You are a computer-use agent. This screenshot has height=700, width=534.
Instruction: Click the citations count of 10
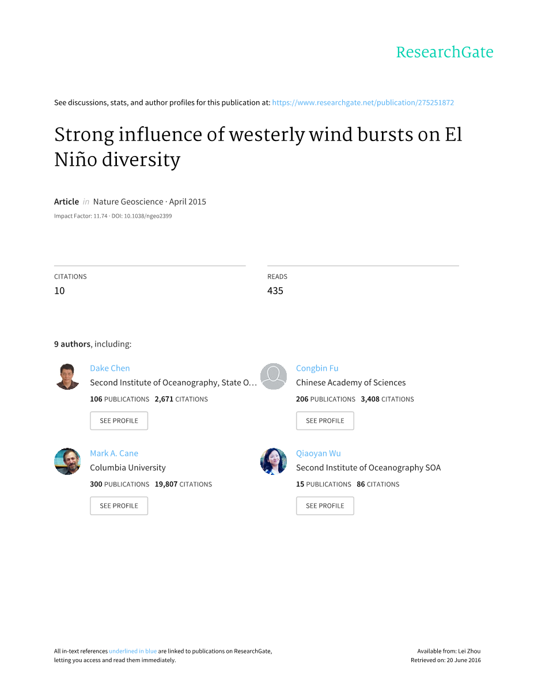click(59, 291)
